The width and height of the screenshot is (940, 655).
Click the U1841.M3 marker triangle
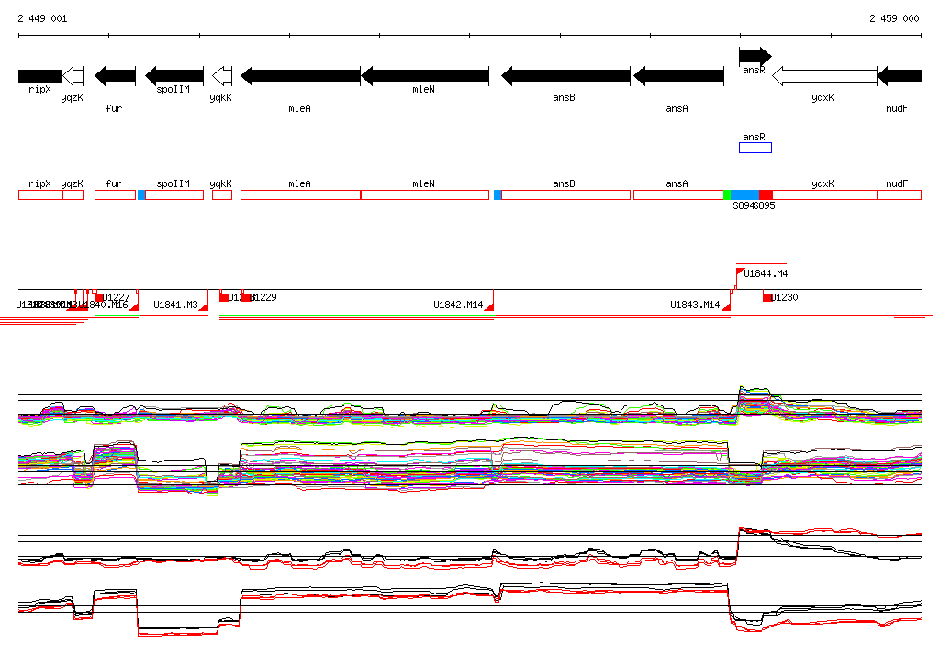[x=204, y=306]
